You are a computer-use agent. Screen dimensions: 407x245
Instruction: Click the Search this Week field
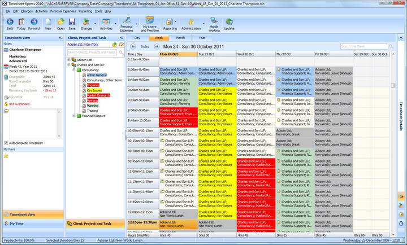pos(364,46)
